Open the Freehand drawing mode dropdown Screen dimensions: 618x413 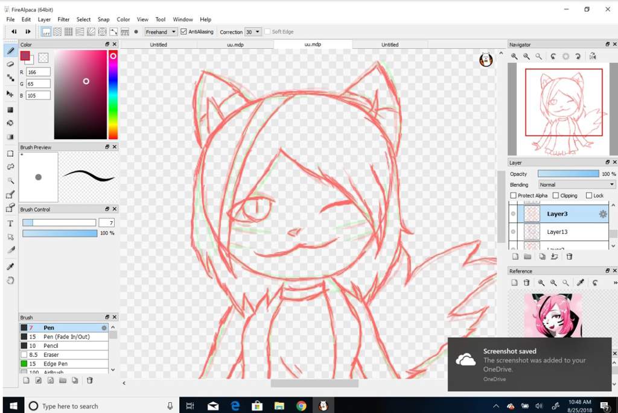(x=161, y=32)
